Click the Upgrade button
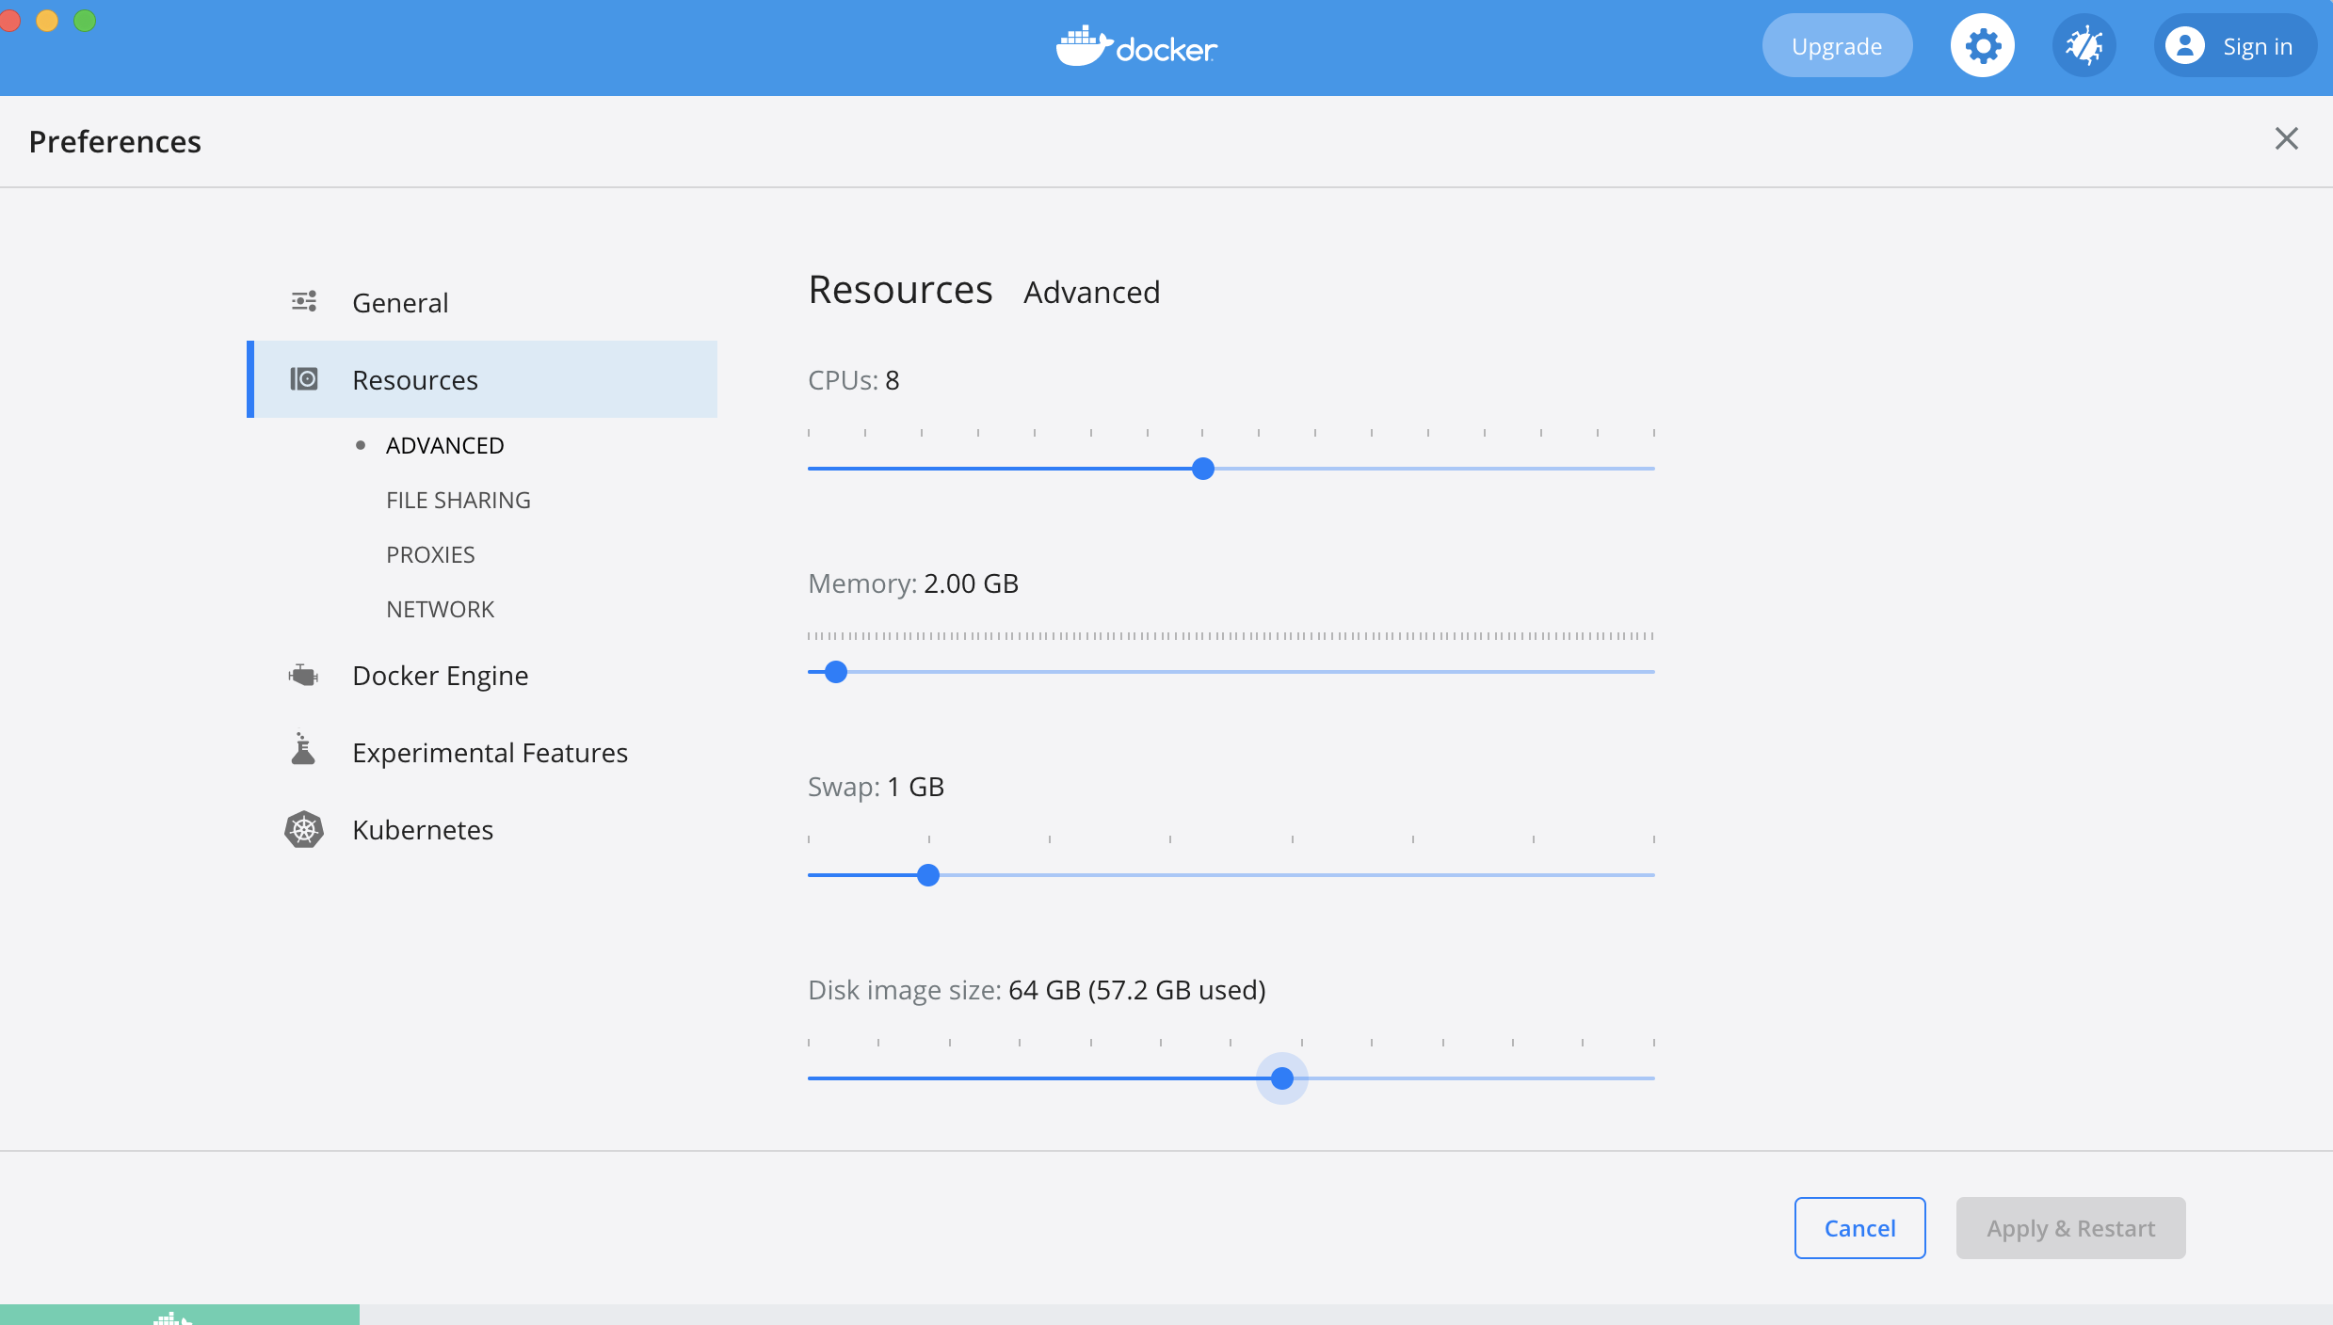 (x=1836, y=46)
